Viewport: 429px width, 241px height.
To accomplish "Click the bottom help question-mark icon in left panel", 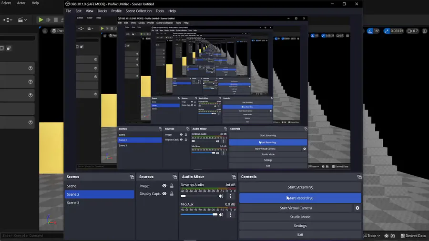I will tap(31, 122).
